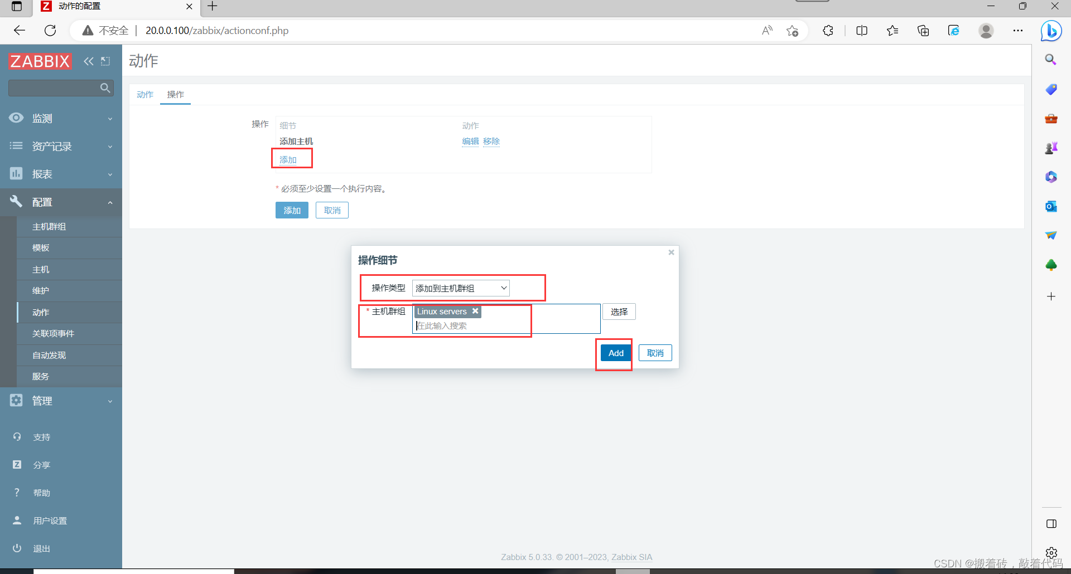This screenshot has width=1071, height=574.
Task: Open the Zabbix SIA footer link
Action: pos(631,557)
